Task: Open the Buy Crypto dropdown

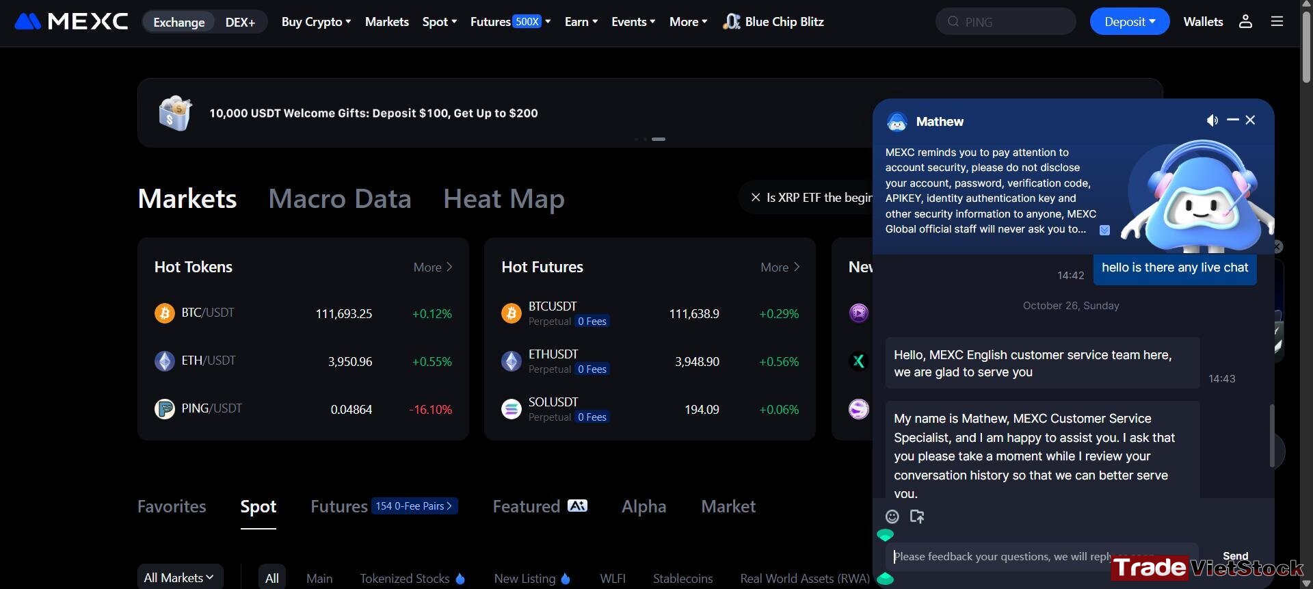Action: tap(316, 22)
